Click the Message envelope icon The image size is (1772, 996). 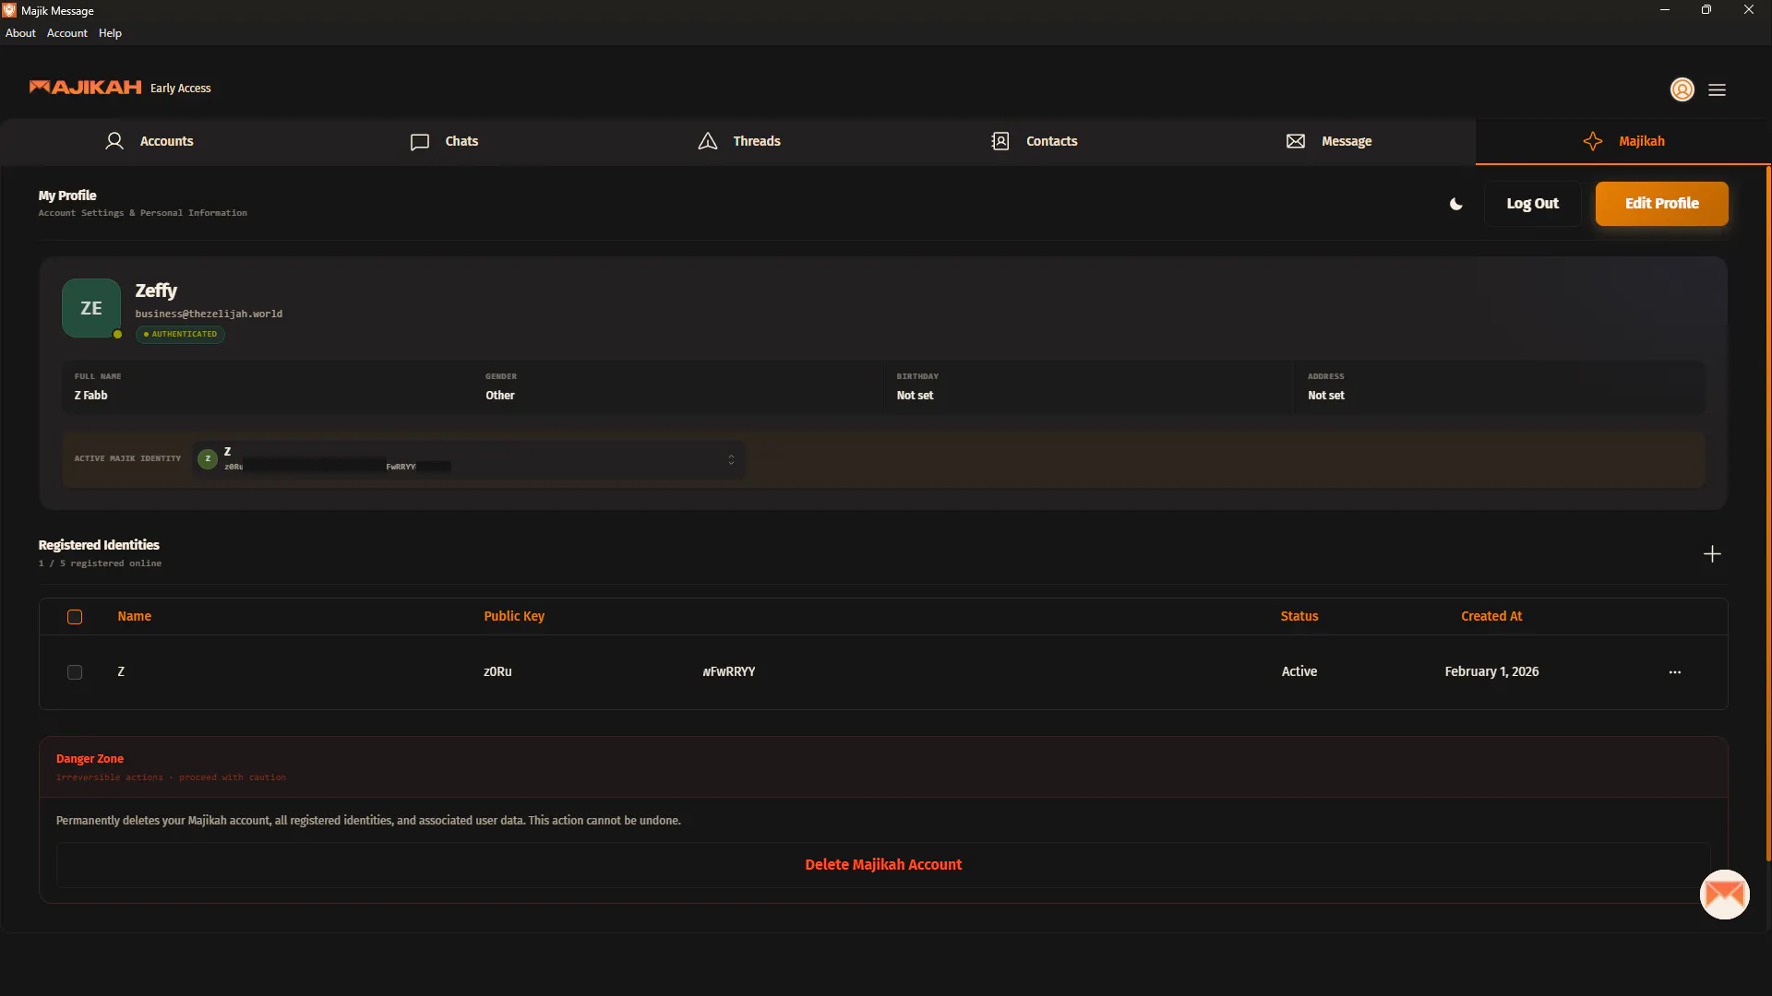click(x=1295, y=141)
